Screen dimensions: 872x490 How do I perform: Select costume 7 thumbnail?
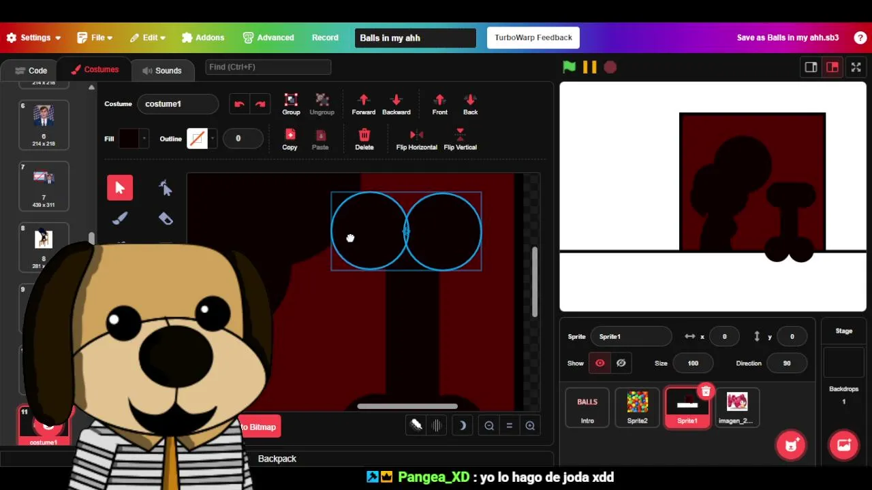pyautogui.click(x=44, y=186)
